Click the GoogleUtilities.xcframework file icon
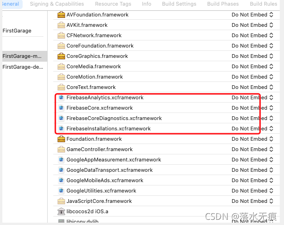The width and height of the screenshot is (284, 225). point(61,191)
